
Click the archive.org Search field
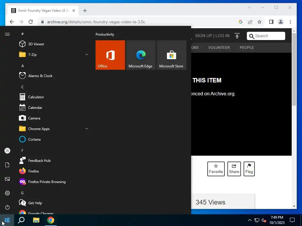pos(266,36)
